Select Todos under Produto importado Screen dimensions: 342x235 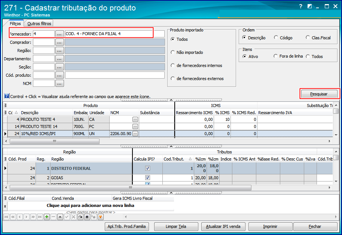click(x=173, y=39)
